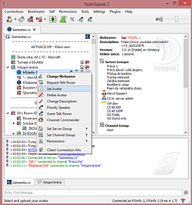Open the Bookmarks manager tag icon
192x205 pixels.
pyautogui.click(x=22, y=19)
